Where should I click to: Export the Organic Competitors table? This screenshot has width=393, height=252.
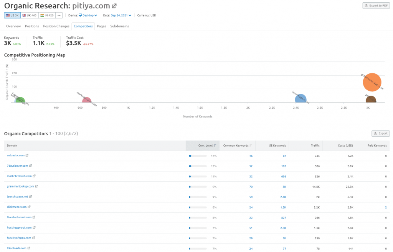coord(380,134)
